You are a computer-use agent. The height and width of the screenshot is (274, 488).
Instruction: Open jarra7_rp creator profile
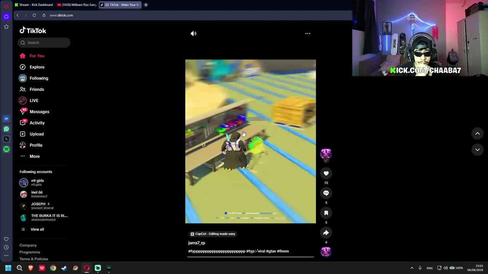(197, 243)
